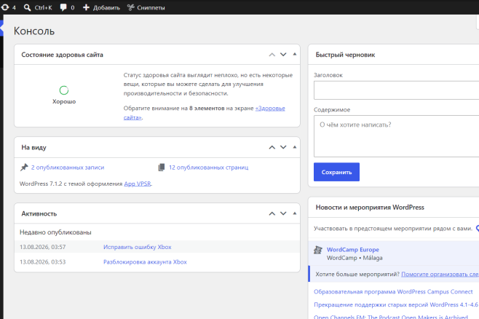
Task: Open Сниппеты in admin bar
Action: [146, 7]
